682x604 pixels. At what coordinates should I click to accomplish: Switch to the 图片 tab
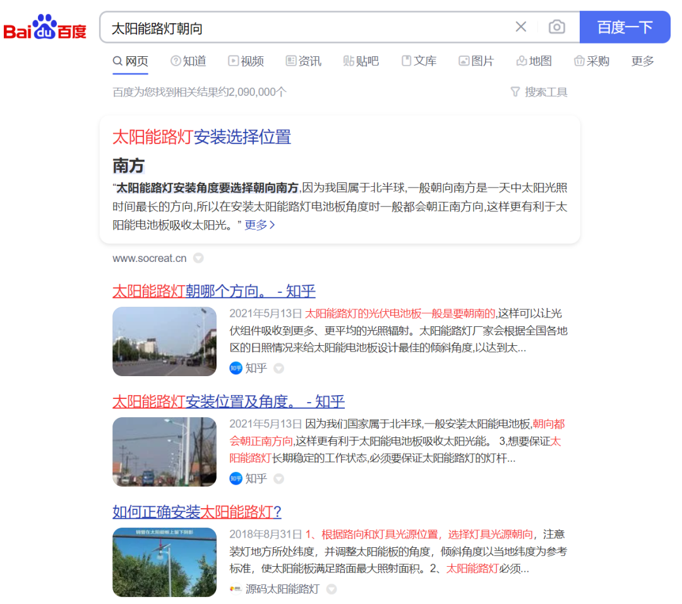click(476, 61)
